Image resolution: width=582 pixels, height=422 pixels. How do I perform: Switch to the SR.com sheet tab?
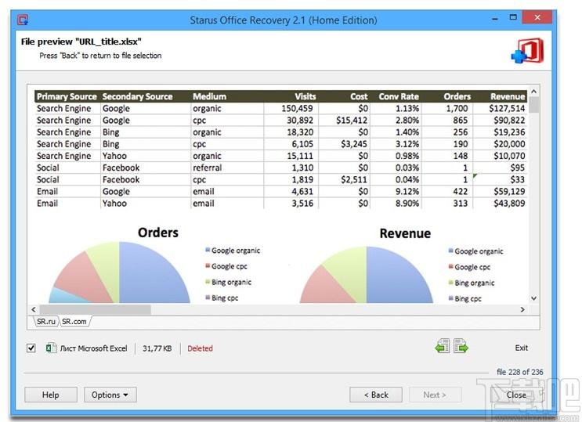click(74, 322)
